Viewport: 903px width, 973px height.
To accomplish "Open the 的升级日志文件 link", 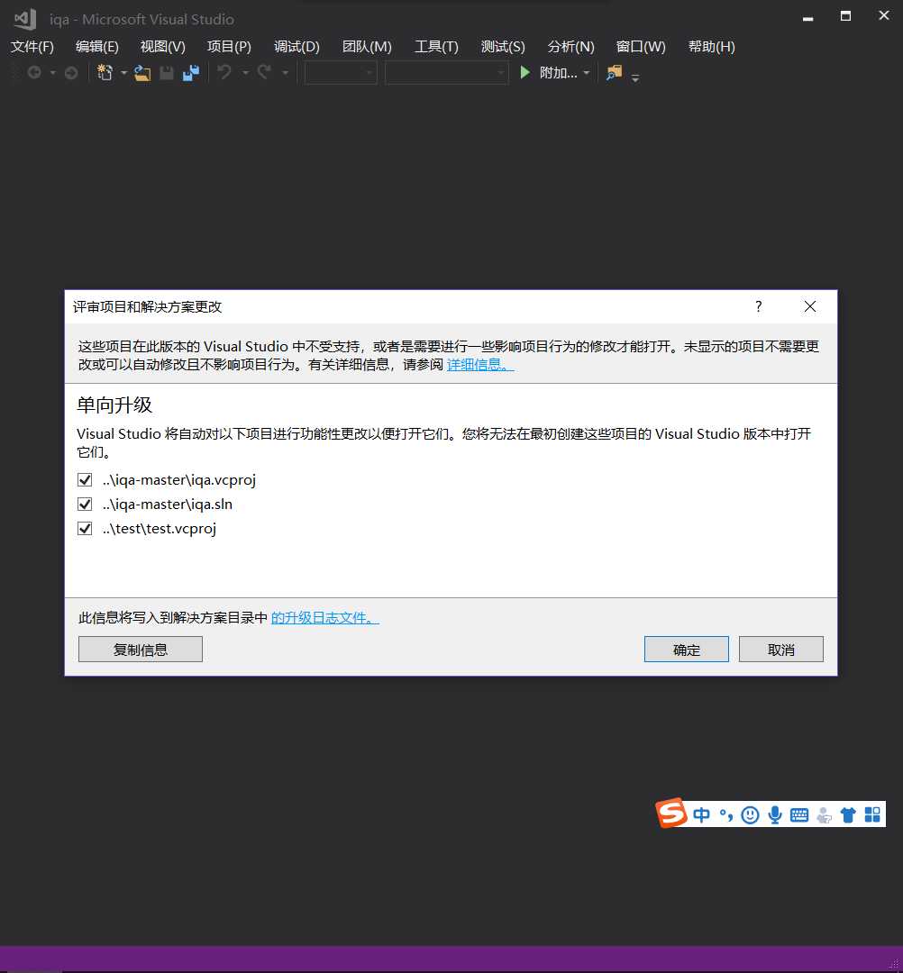I will [x=324, y=617].
